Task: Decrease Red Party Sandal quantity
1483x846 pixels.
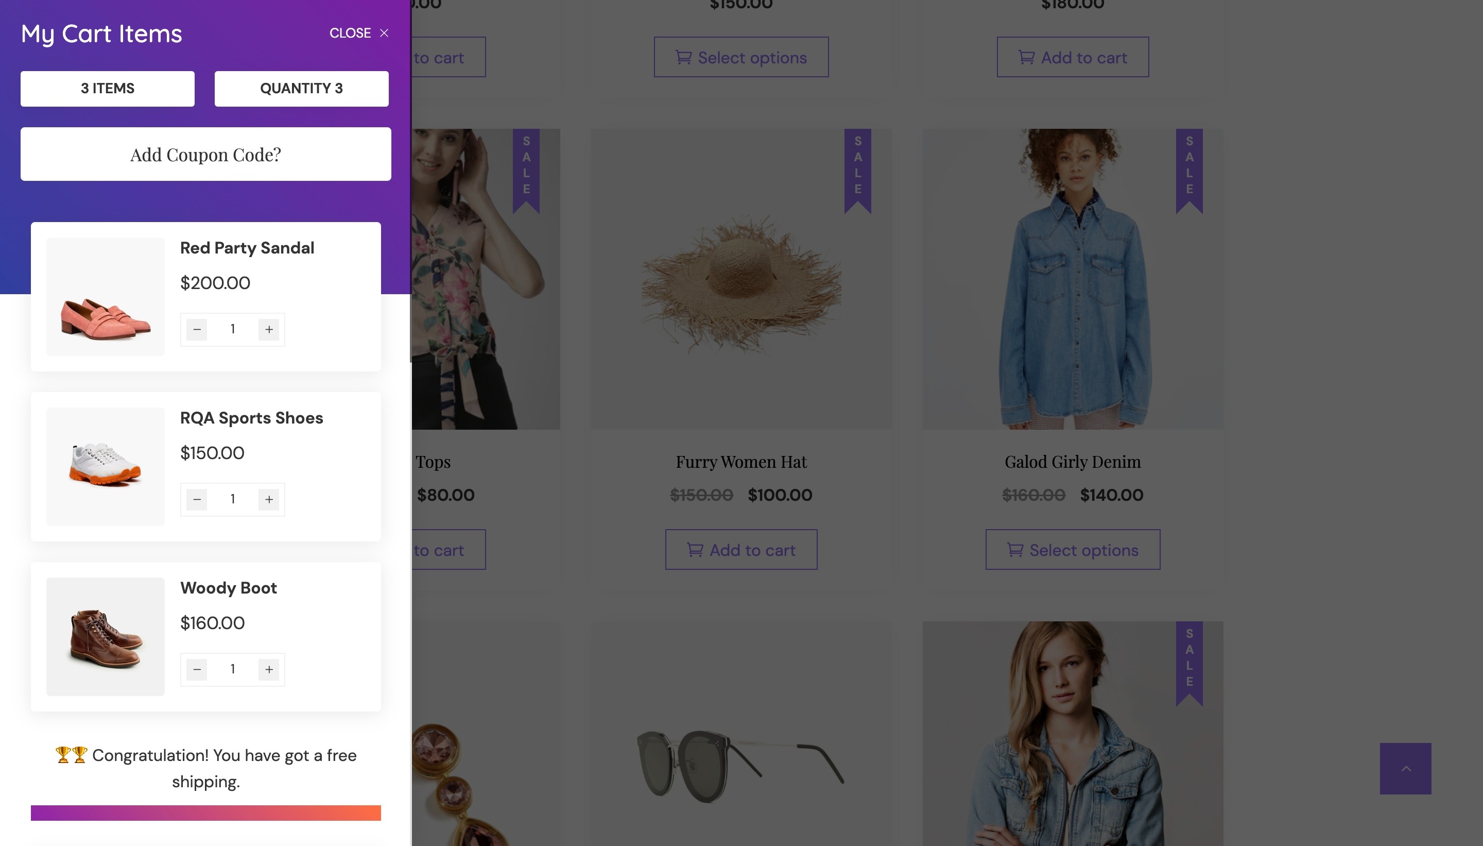Action: (197, 329)
